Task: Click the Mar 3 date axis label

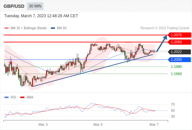Action: point(43,124)
